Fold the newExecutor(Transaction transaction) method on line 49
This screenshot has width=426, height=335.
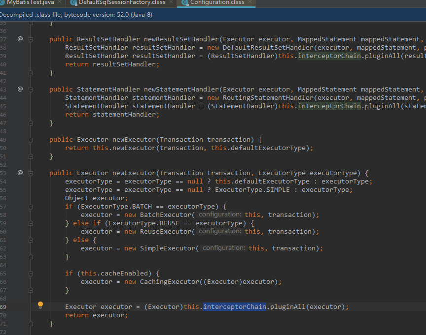(31, 139)
